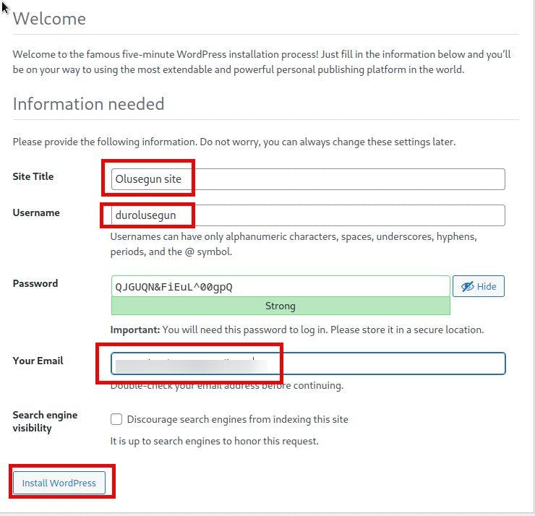Click the 'It is up to search engines' note
535x516 pixels.
coord(214,441)
